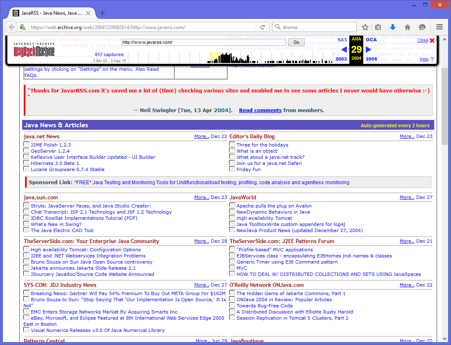Open Bruno Souza on Sun controversy article
This screenshot has width=451, height=345.
91,262
